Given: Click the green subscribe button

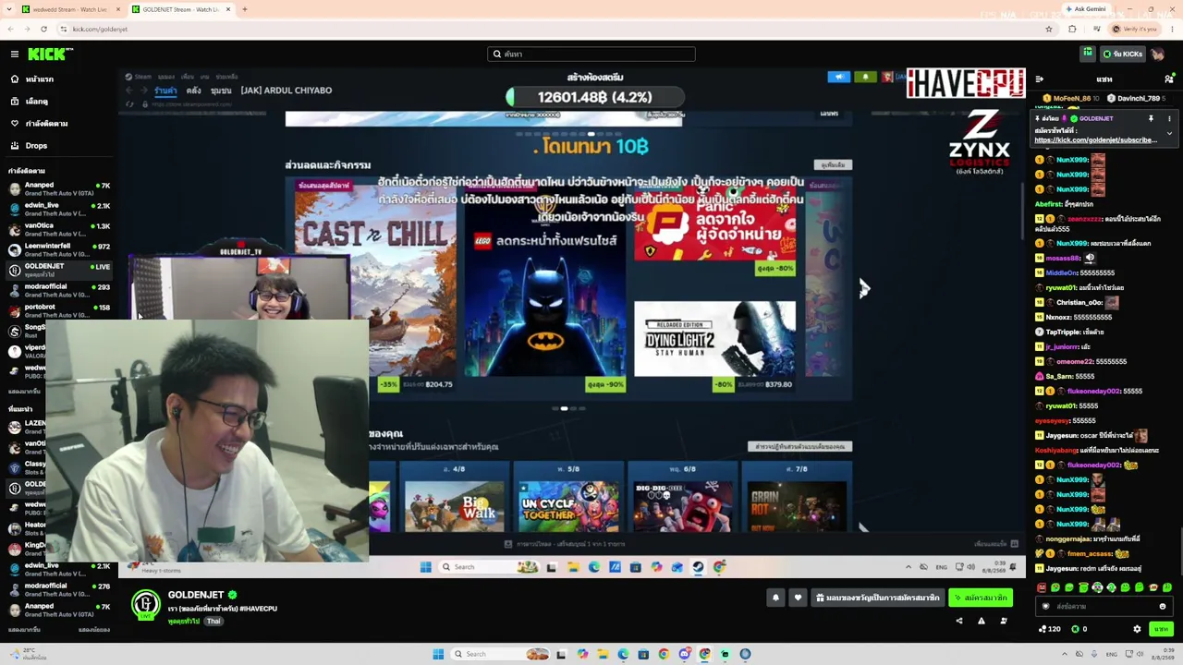Looking at the screenshot, I should [981, 598].
